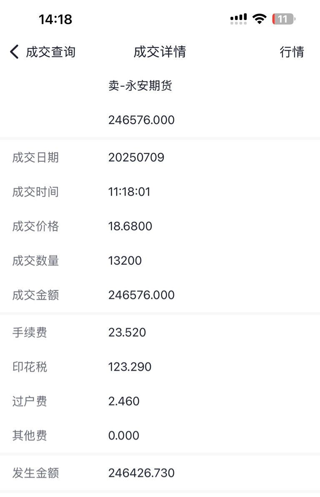Tap the 过户费 value 2.460

coord(124,401)
